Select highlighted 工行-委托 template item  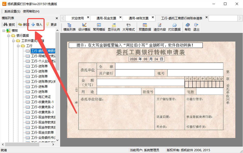click(43, 51)
